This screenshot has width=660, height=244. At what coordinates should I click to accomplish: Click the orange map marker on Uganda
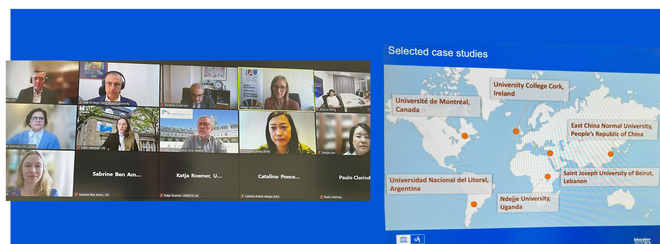[x=547, y=177]
